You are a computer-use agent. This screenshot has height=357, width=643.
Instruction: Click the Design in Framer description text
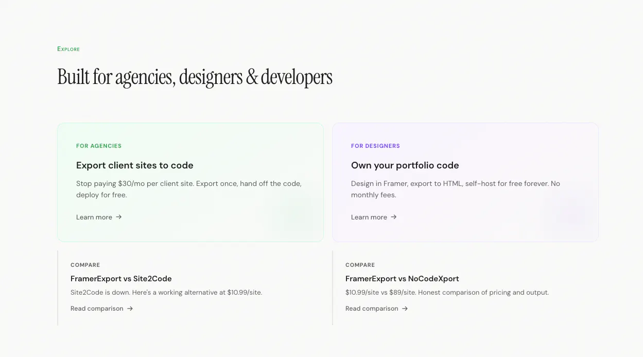456,189
